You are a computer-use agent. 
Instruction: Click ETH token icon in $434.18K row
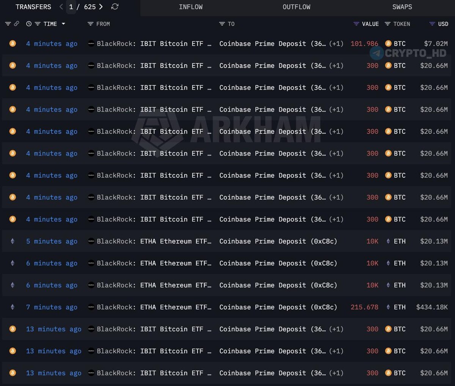click(x=388, y=307)
